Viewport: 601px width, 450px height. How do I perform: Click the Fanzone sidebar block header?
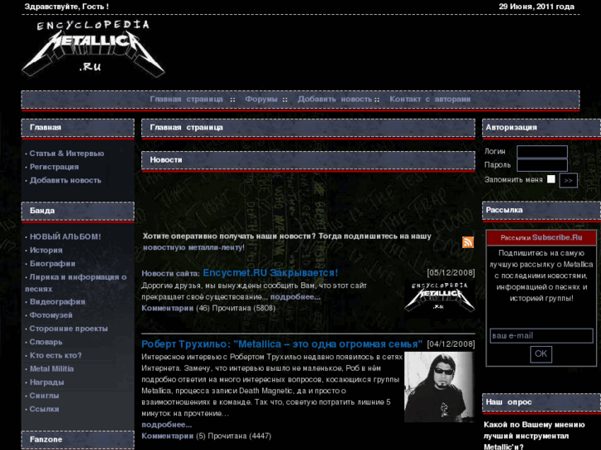coord(78,439)
